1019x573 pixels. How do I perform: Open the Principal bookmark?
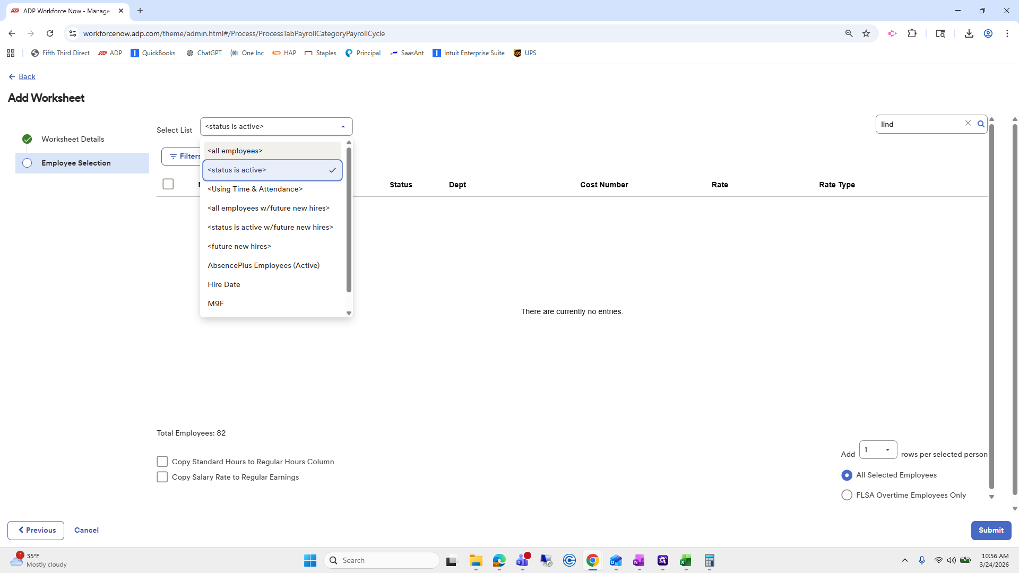(363, 53)
